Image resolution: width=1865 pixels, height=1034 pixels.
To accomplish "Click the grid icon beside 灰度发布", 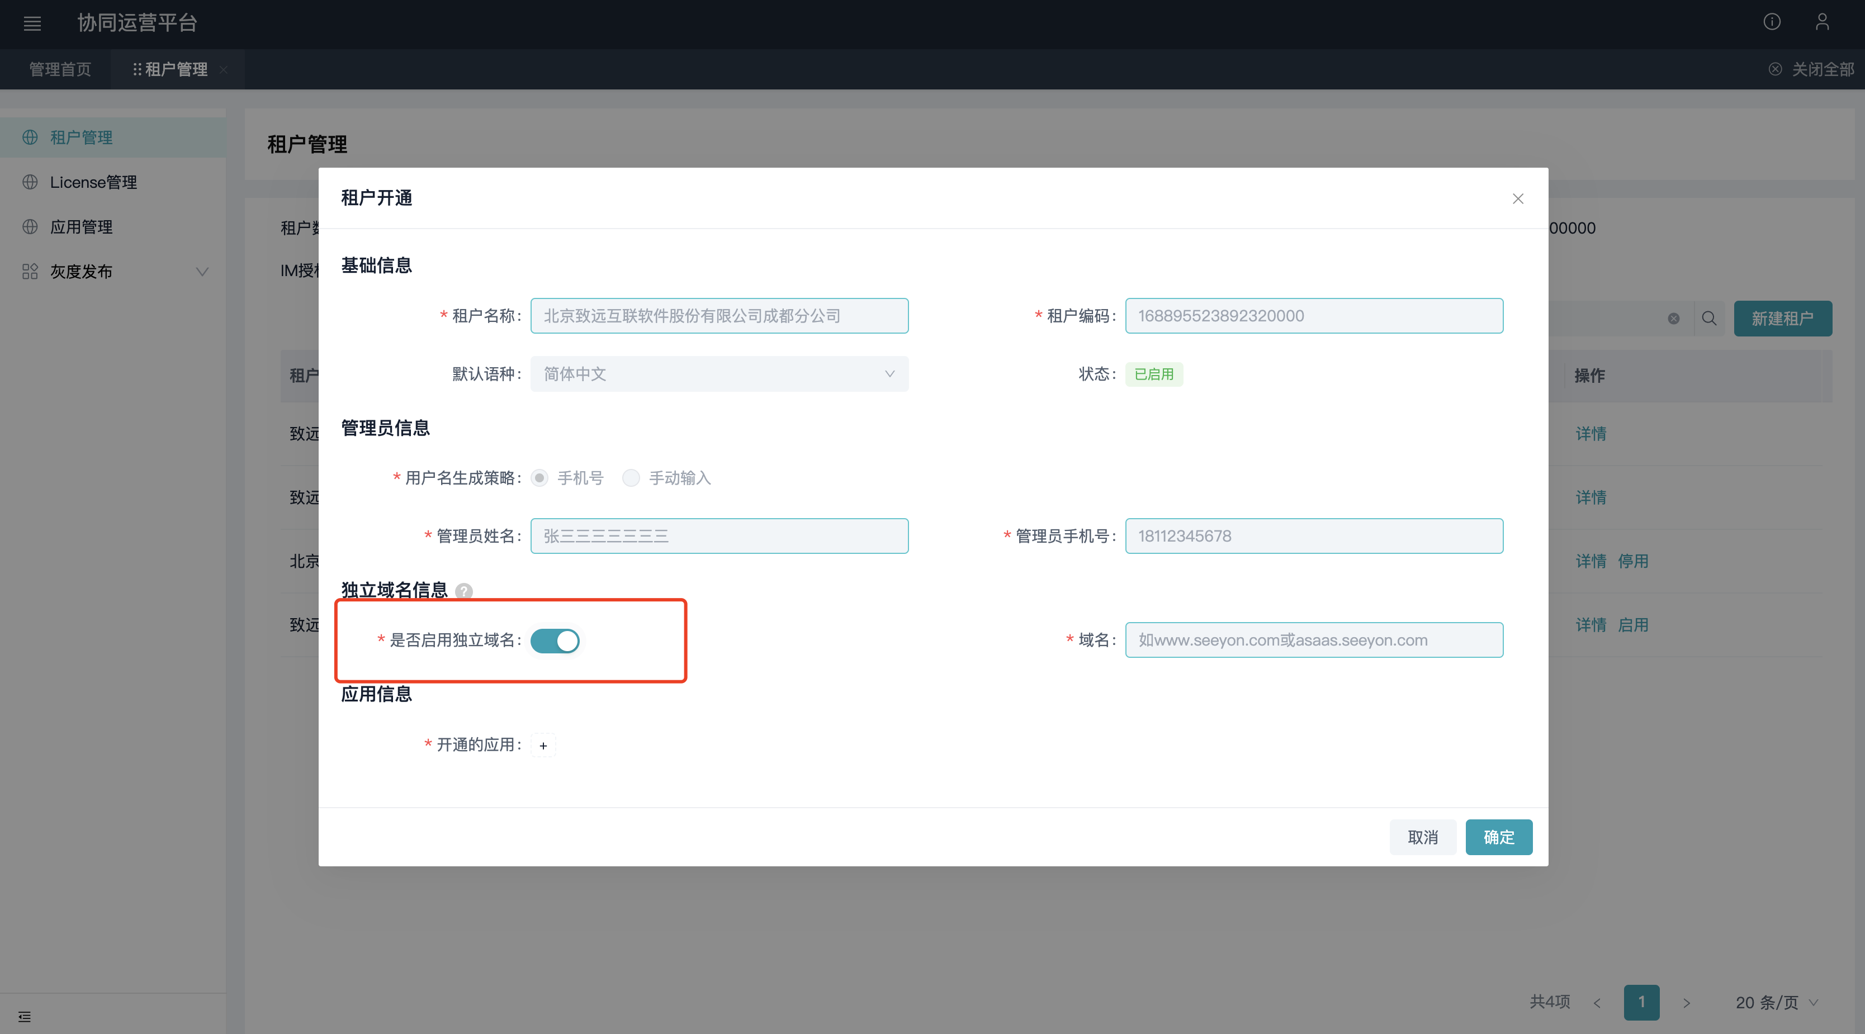I will pos(30,272).
